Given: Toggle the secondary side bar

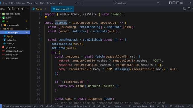Looking at the screenshot, I should pos(178,3).
